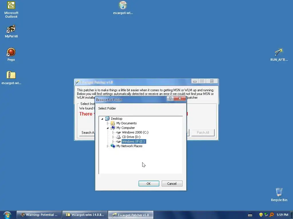Click the orange magnifier tray icon
The image size is (293, 219).
tap(272, 215)
